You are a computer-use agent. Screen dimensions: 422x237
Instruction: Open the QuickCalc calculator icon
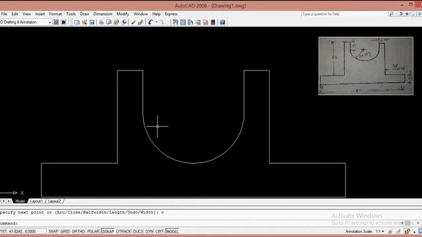point(213,22)
